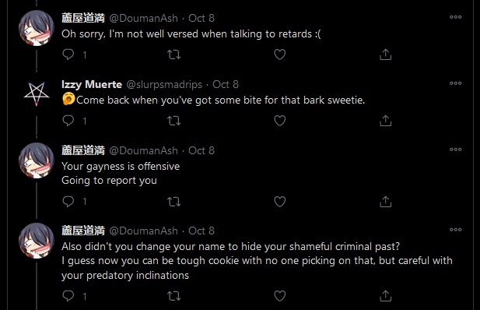
Task: Reply to the 'not well versed' tweet
Action: (x=68, y=55)
